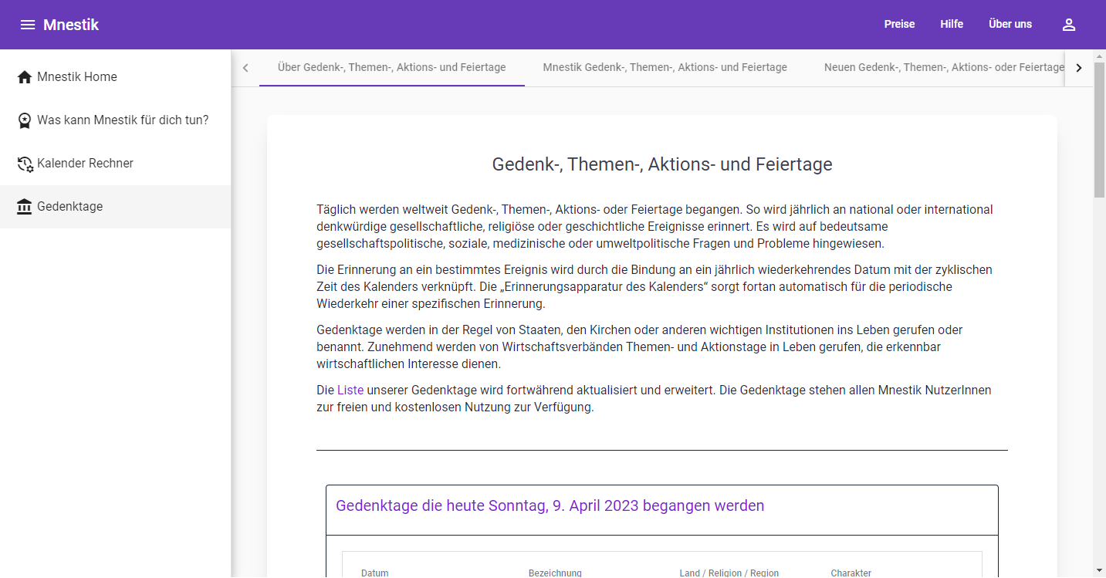Image resolution: width=1106 pixels, height=578 pixels.
Task: Select the 'Neuen Gedenk-, Themen-, Aktions- oder Feiertage' tab
Action: (x=943, y=68)
